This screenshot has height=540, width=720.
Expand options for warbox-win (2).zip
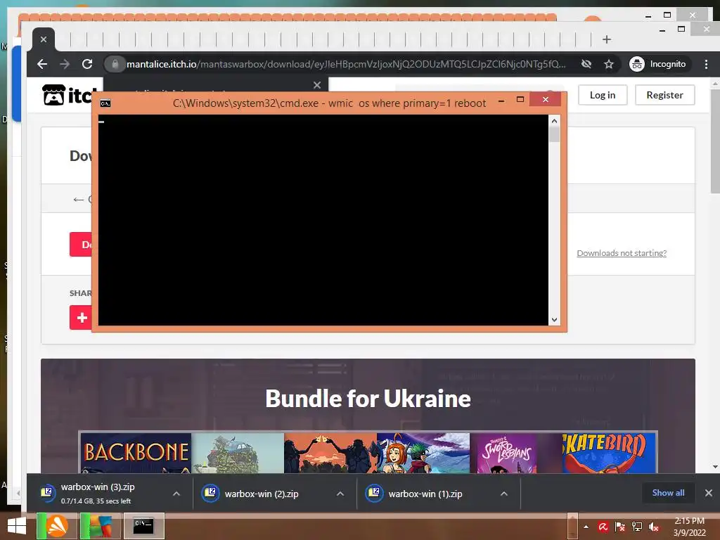click(340, 494)
